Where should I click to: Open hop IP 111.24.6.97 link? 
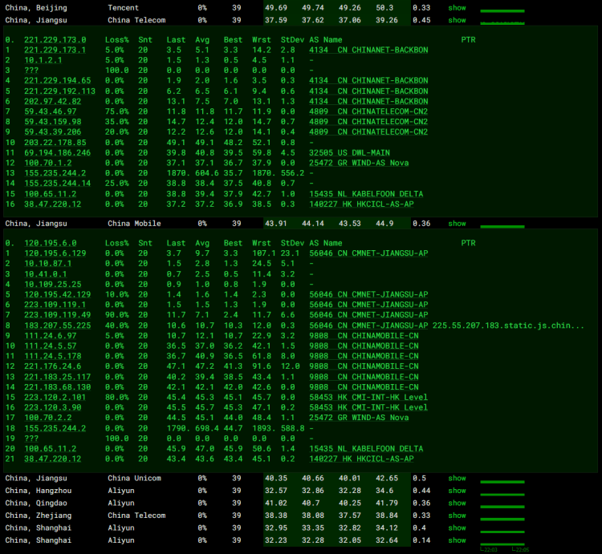(x=51, y=336)
